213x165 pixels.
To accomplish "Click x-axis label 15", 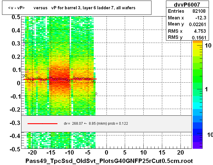I will point(162,153).
